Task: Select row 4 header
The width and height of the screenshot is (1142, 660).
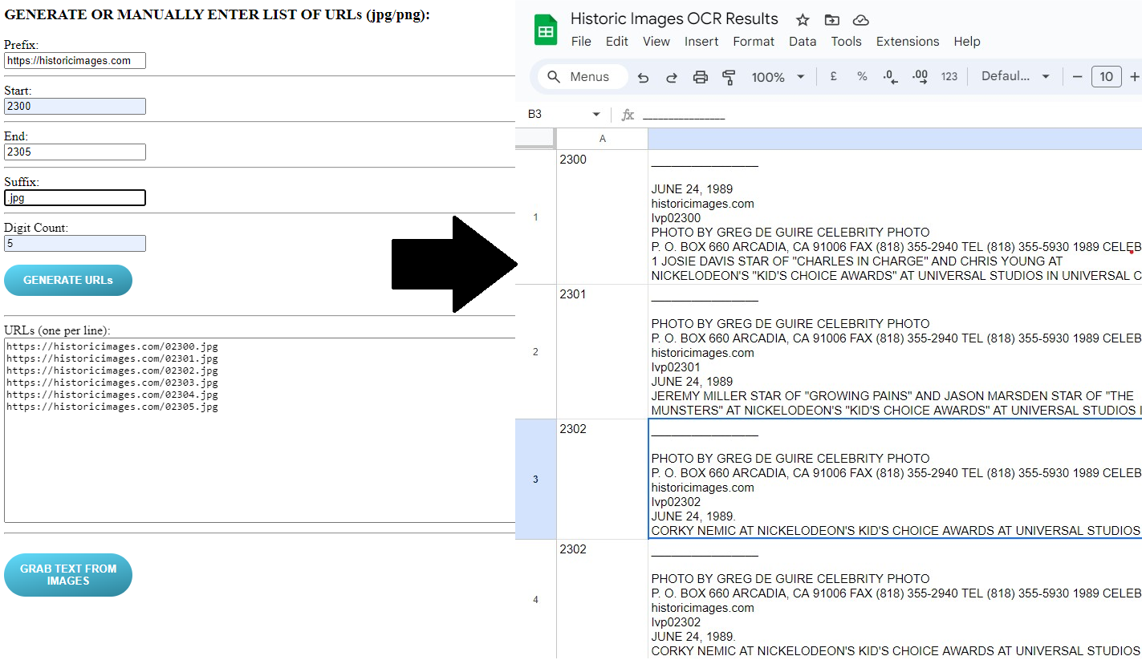Action: [x=535, y=600]
